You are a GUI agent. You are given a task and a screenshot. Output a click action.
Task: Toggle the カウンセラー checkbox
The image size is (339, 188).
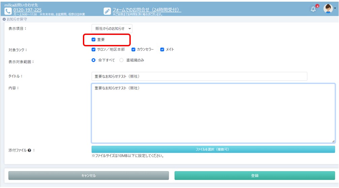click(x=133, y=50)
